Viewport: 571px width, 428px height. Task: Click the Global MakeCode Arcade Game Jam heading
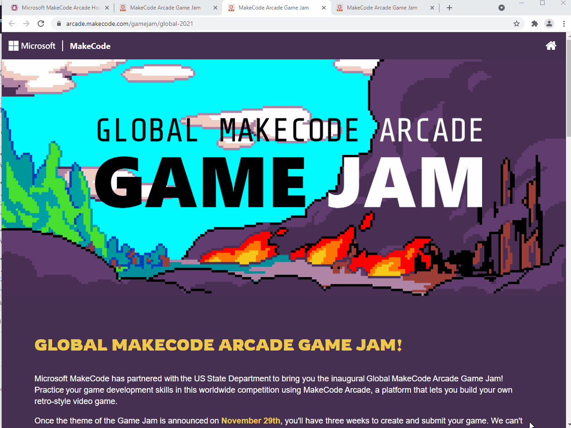click(x=218, y=345)
